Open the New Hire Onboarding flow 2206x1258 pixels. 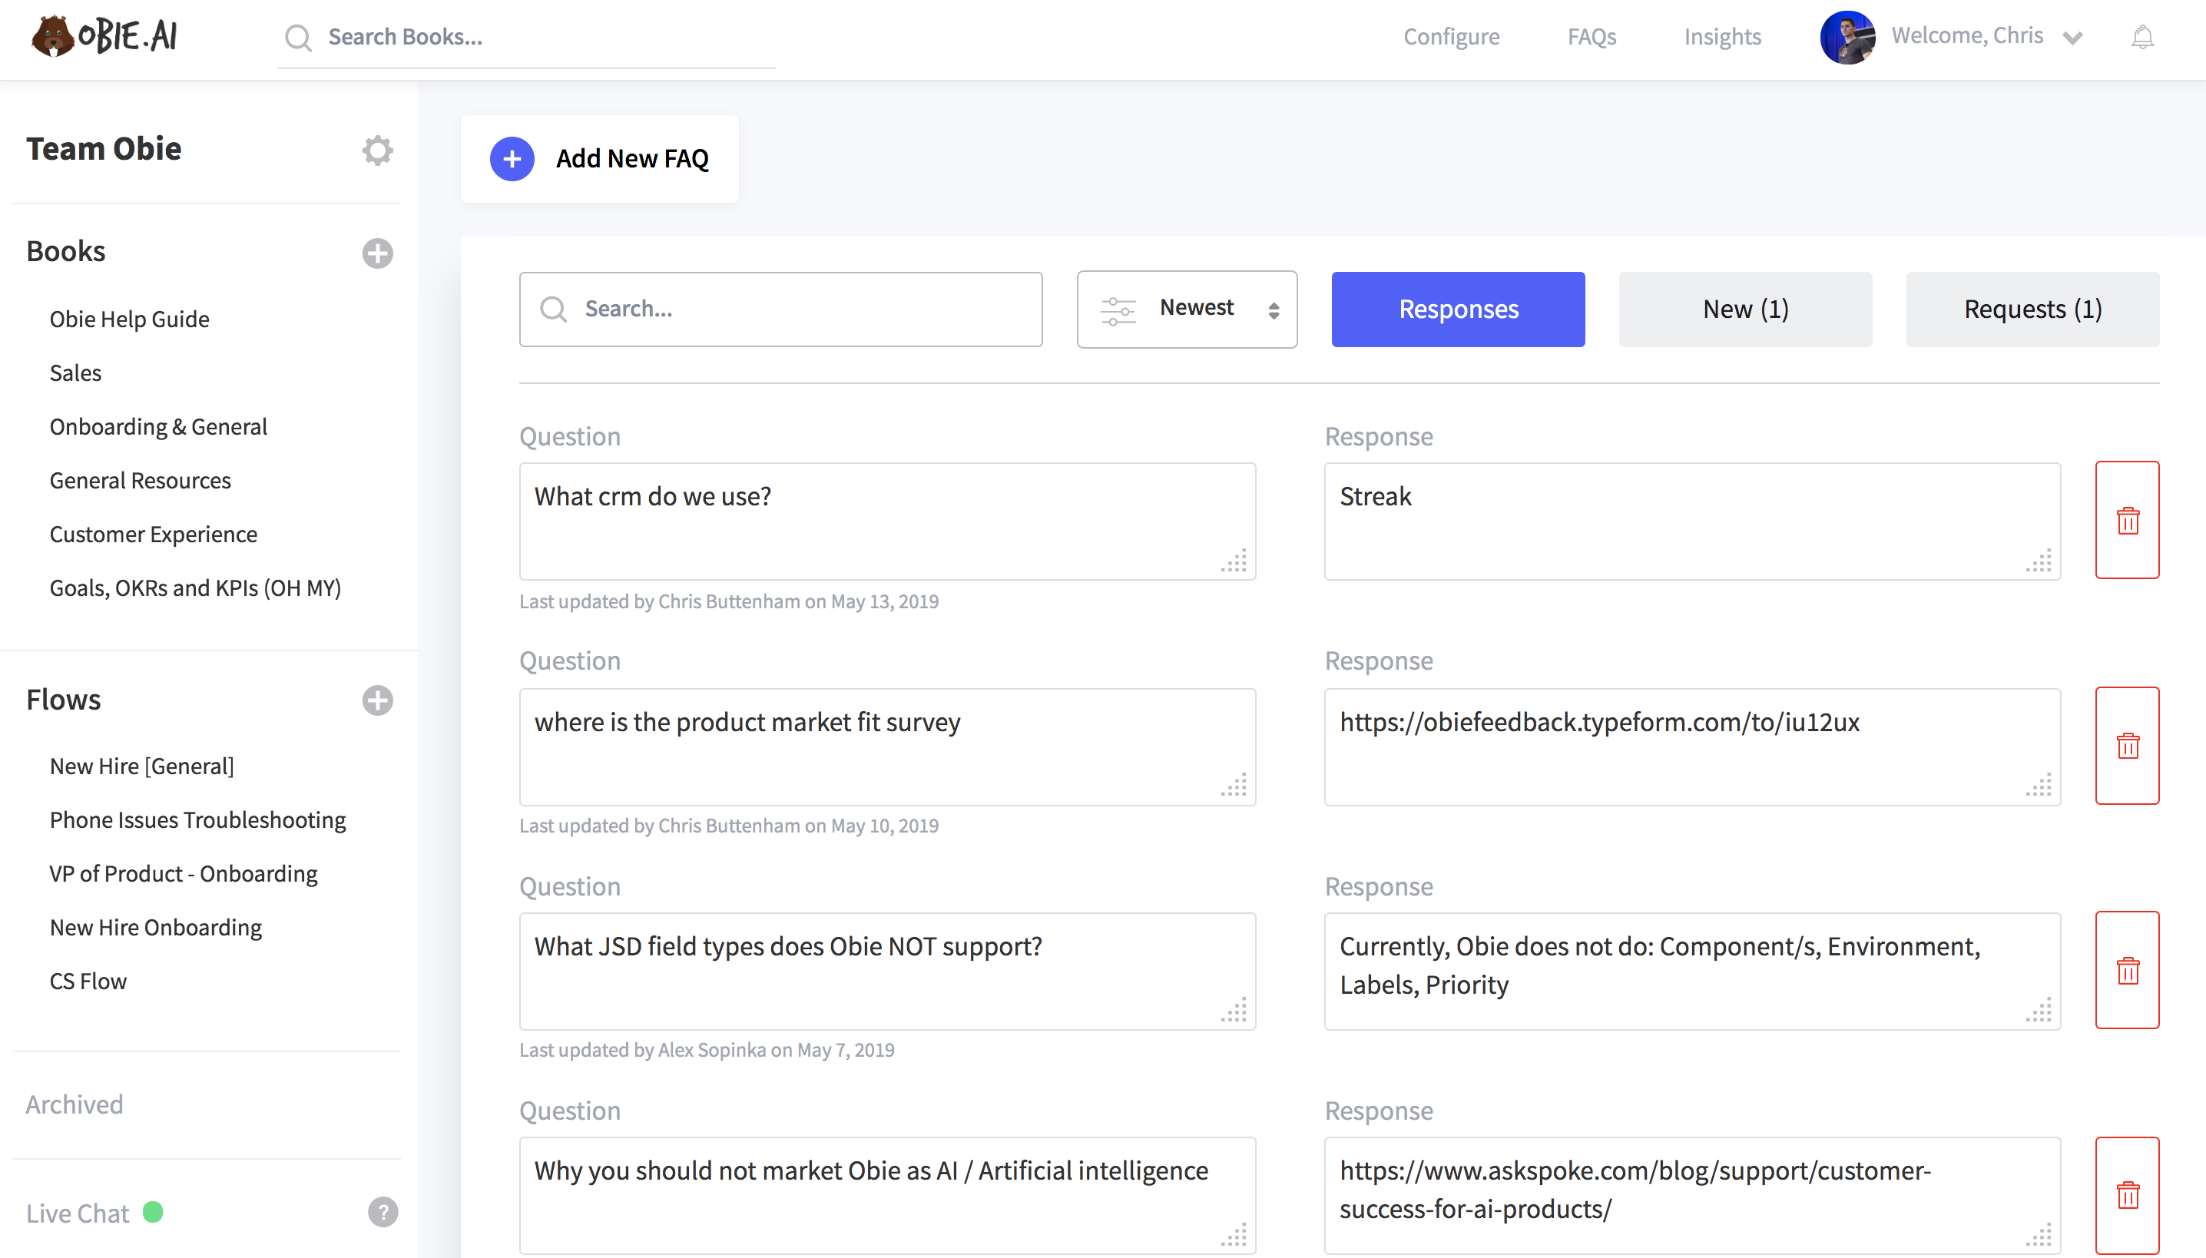pyautogui.click(x=155, y=927)
